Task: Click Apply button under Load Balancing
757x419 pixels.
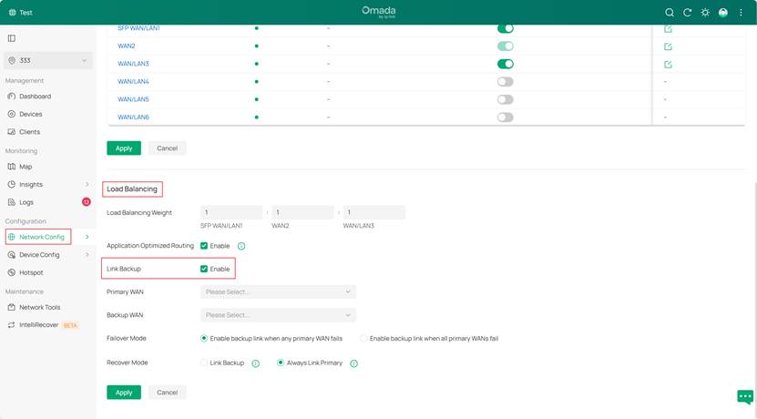Action: [x=124, y=393]
